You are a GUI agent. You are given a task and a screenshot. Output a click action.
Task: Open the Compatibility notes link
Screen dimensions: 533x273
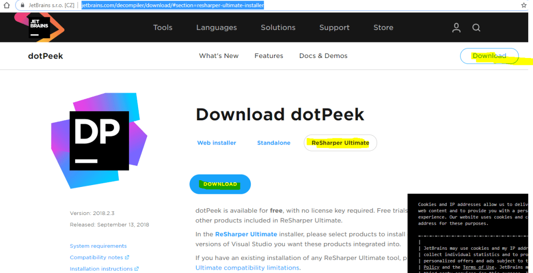tap(96, 258)
